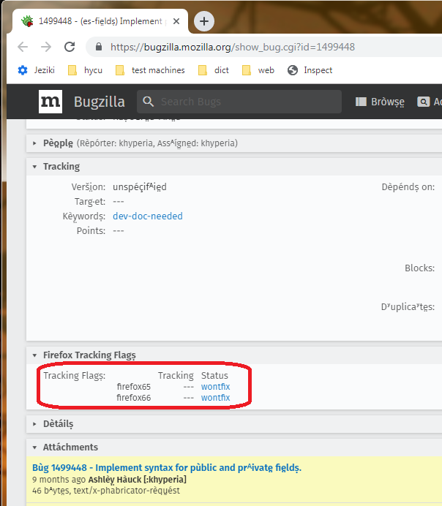Open the Jeziki settings bookmark

coord(36,70)
